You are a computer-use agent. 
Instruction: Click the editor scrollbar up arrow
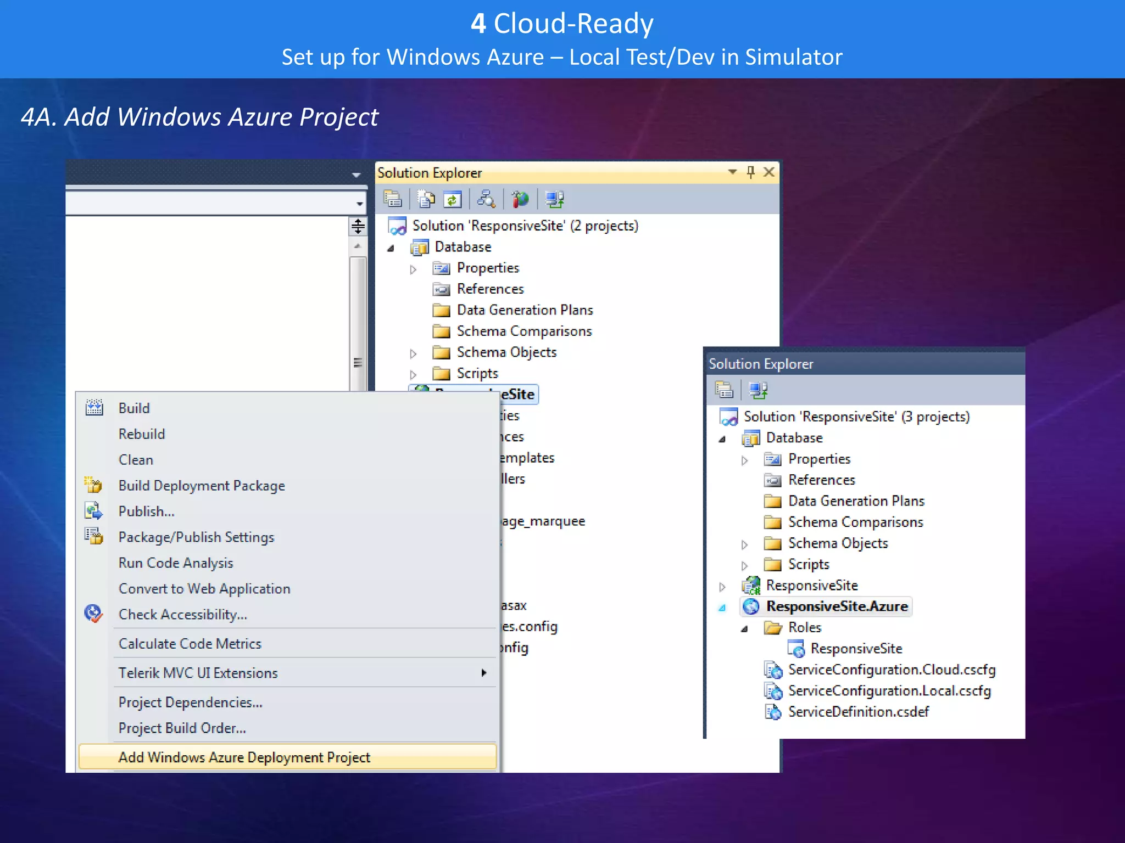point(358,246)
